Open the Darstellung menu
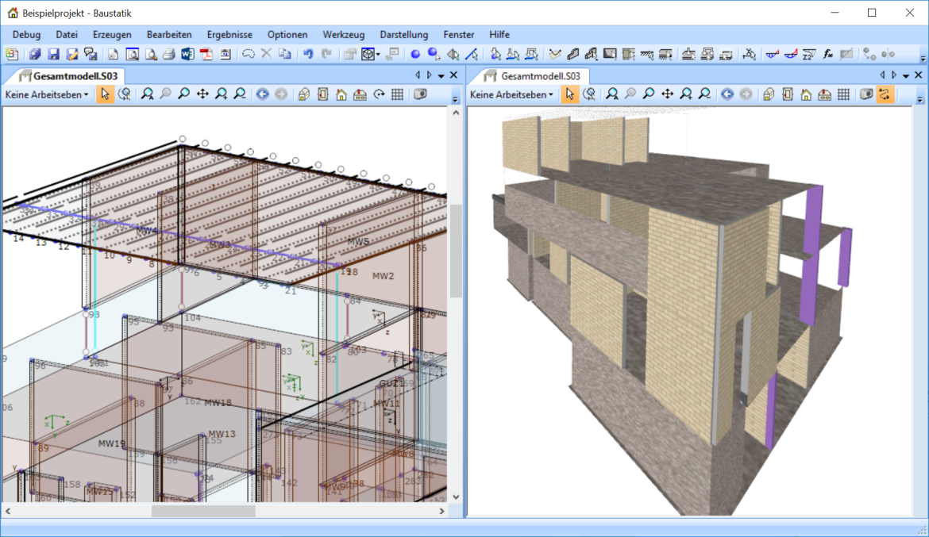 coord(403,34)
